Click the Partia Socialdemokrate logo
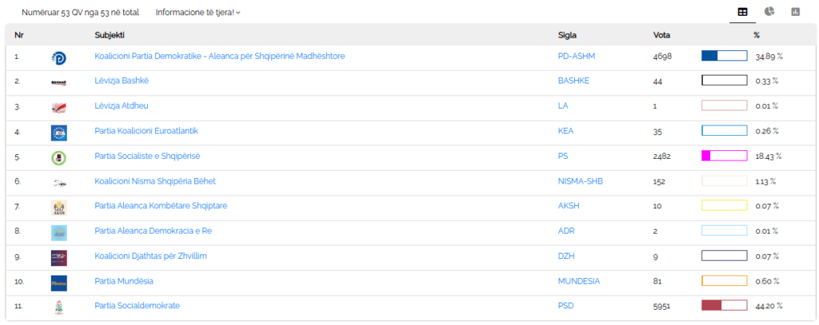819x325 pixels. point(58,307)
